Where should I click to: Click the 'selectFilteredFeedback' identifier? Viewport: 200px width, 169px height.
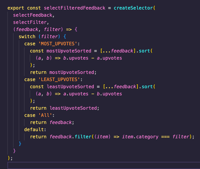tap(75, 8)
